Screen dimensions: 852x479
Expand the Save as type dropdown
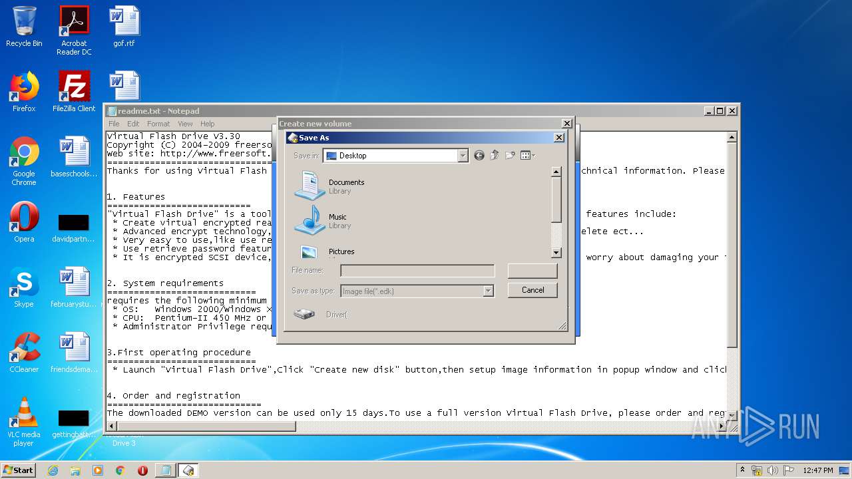pyautogui.click(x=489, y=291)
